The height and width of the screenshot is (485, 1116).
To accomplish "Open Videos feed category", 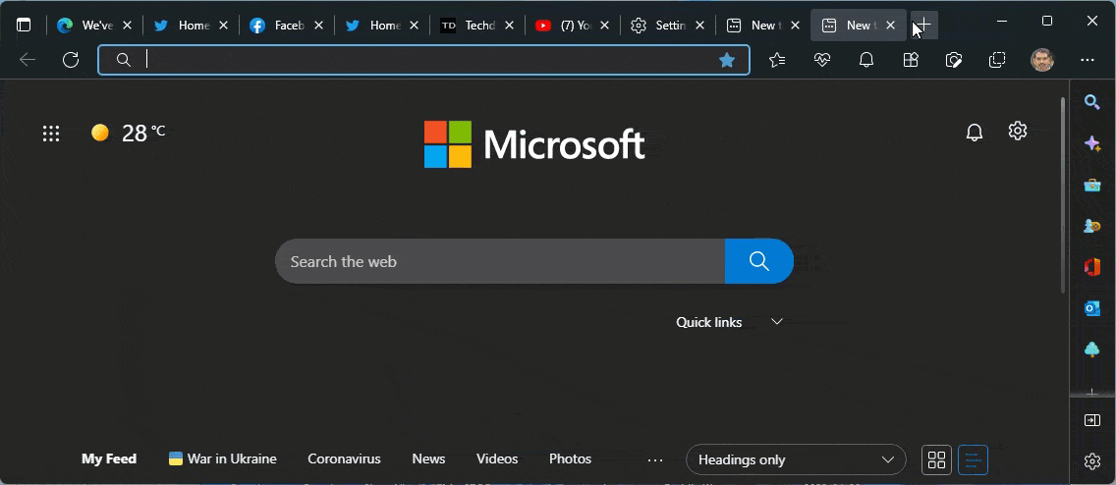I will pyautogui.click(x=497, y=458).
